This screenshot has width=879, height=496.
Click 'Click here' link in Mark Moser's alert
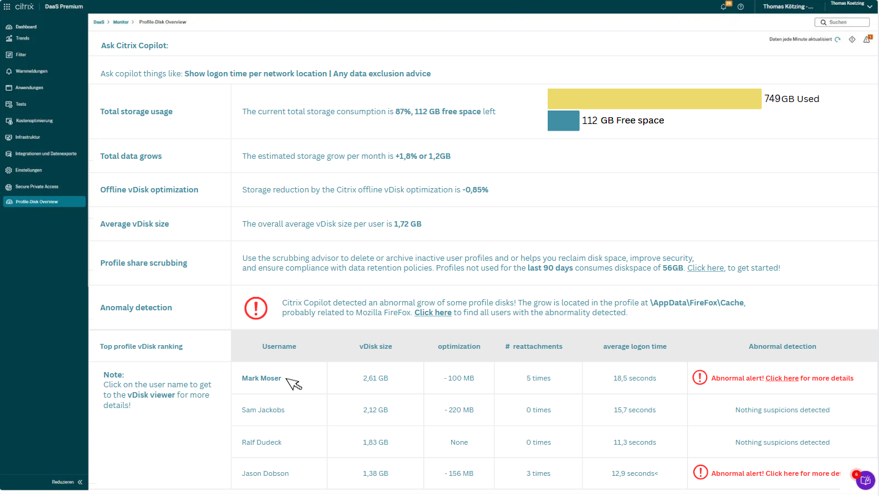(x=782, y=378)
